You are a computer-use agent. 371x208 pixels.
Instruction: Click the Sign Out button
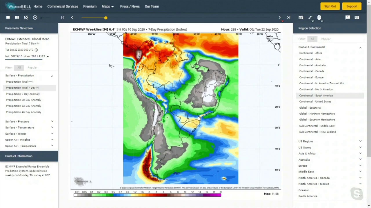[330, 6]
